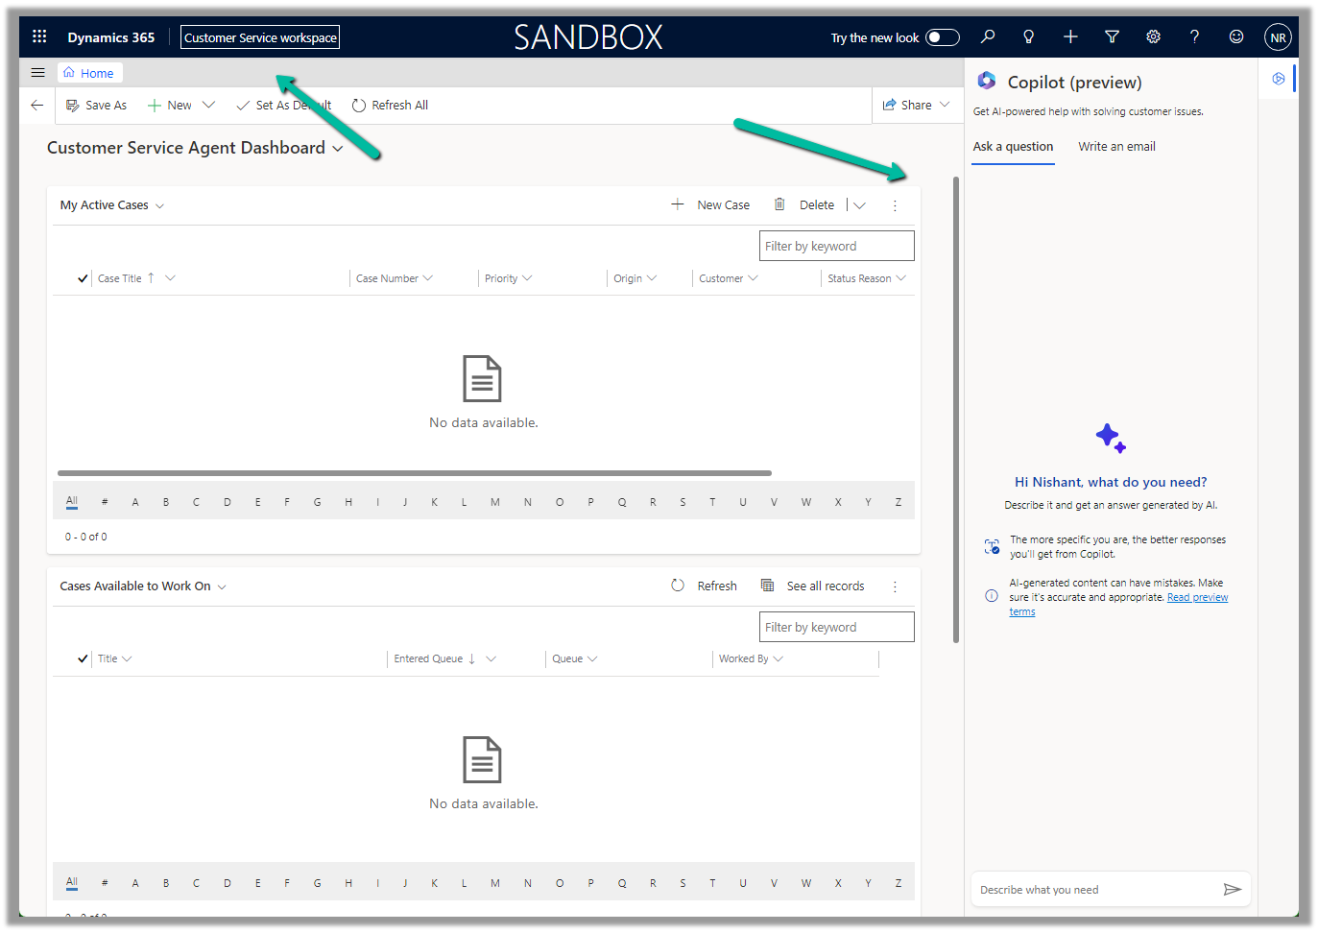Select all rows checkmark in My Active Cases
The height and width of the screenshot is (933, 1318).
(83, 278)
